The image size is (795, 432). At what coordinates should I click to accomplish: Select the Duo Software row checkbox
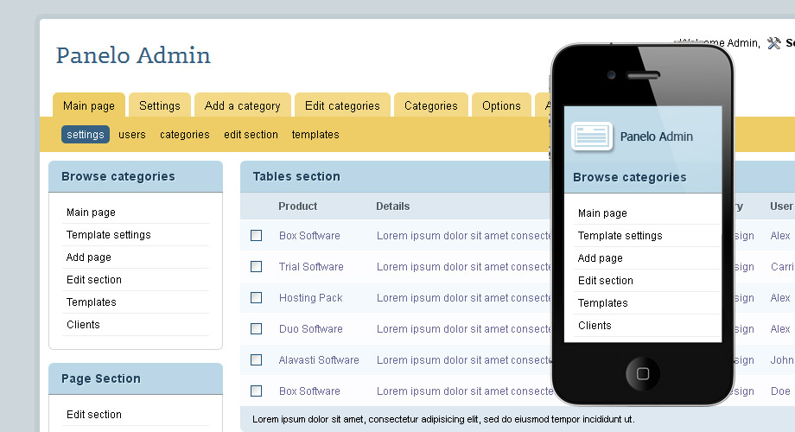(256, 329)
